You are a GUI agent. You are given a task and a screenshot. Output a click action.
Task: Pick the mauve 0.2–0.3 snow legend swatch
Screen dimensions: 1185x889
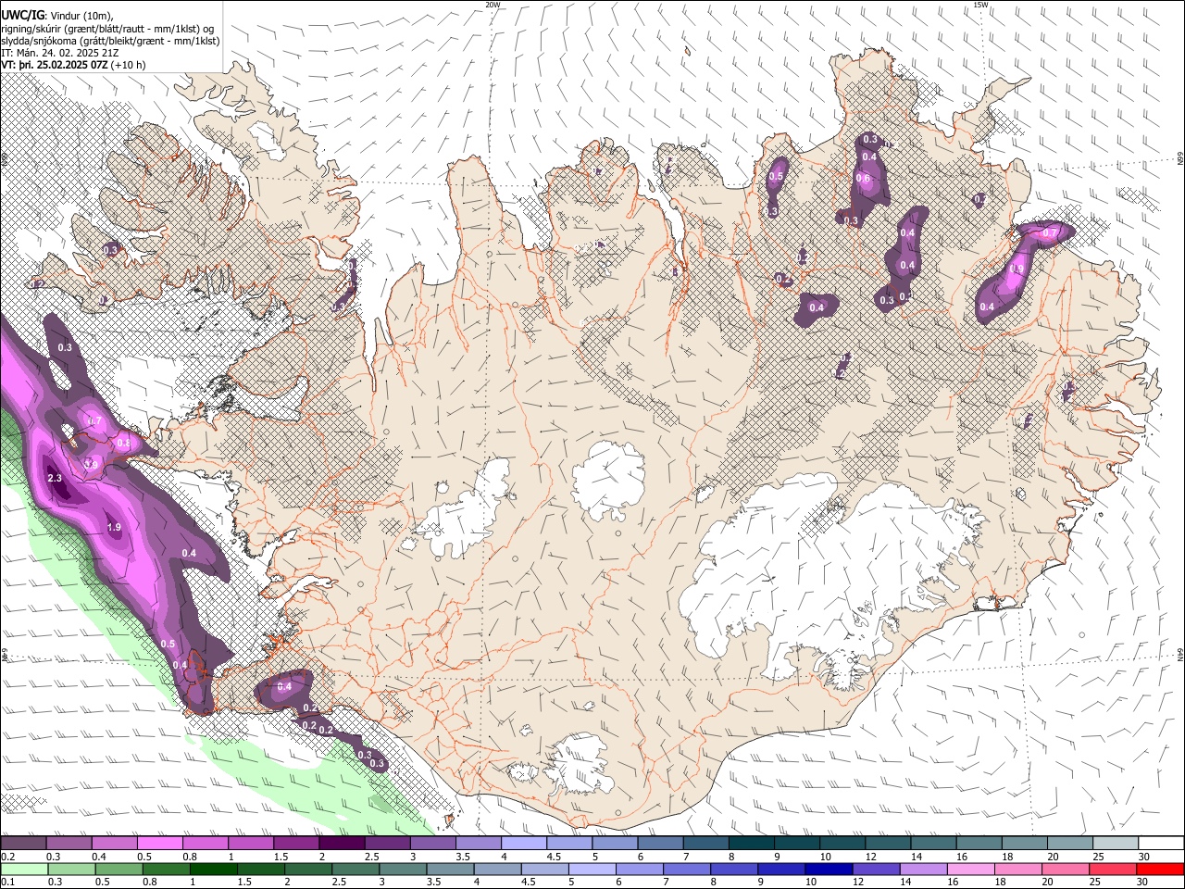[x=23, y=843]
